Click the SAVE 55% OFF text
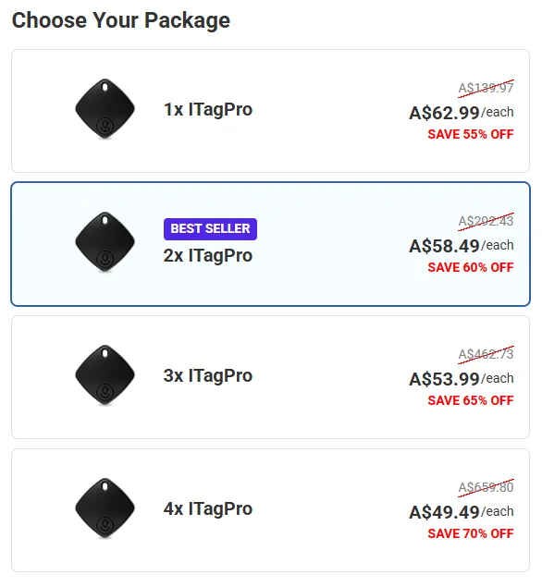 pyautogui.click(x=471, y=134)
